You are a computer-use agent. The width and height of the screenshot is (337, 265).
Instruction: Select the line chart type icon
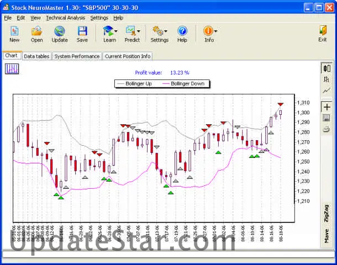tap(327, 91)
